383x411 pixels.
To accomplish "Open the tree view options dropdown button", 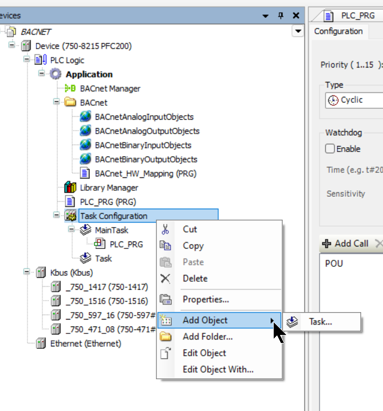I will (298, 31).
